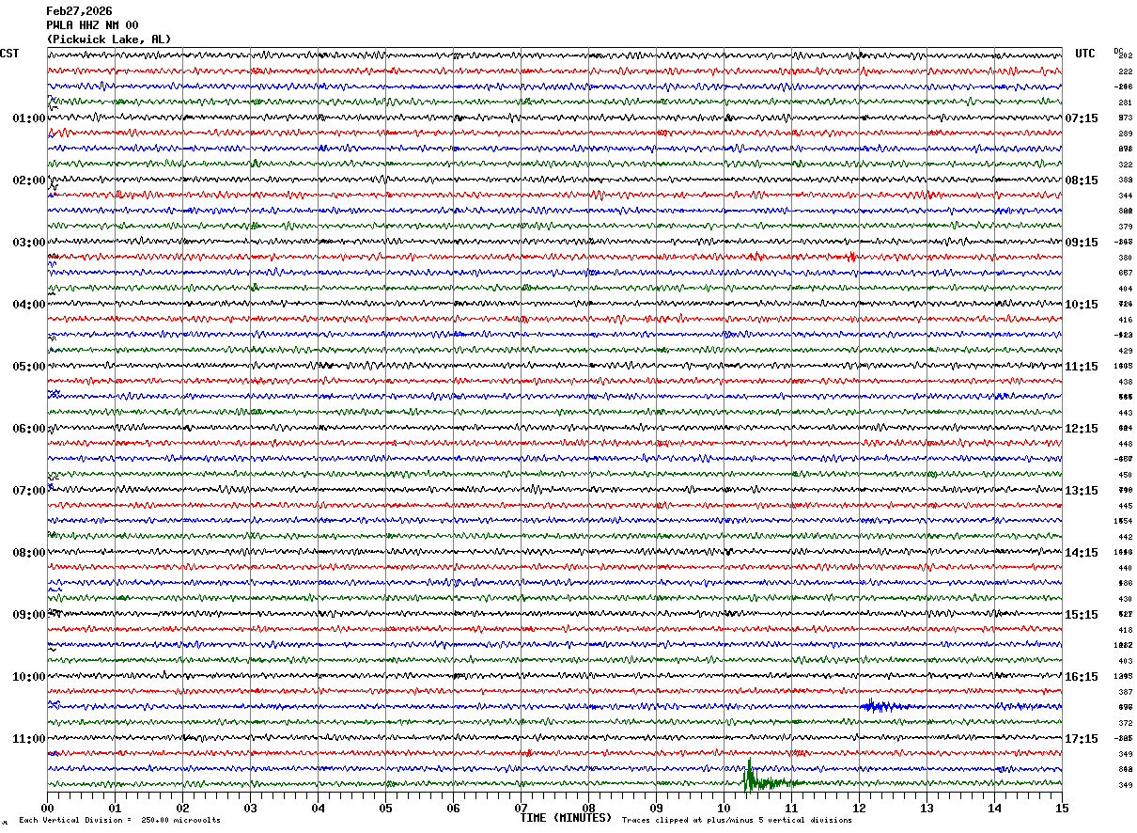Image resolution: width=1137 pixels, height=833 pixels.
Task: Click minute 12 on the time axis
Action: (859, 808)
